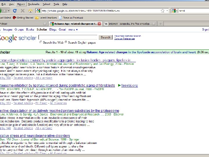The width and height of the screenshot is (209, 157).
Task: Click the Google favicon on Nakano tab
Action: (x=52, y=24)
